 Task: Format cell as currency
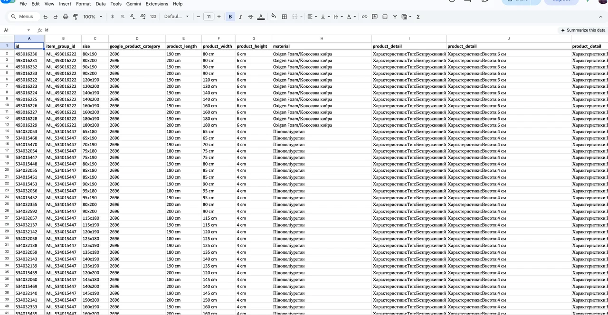point(112,17)
